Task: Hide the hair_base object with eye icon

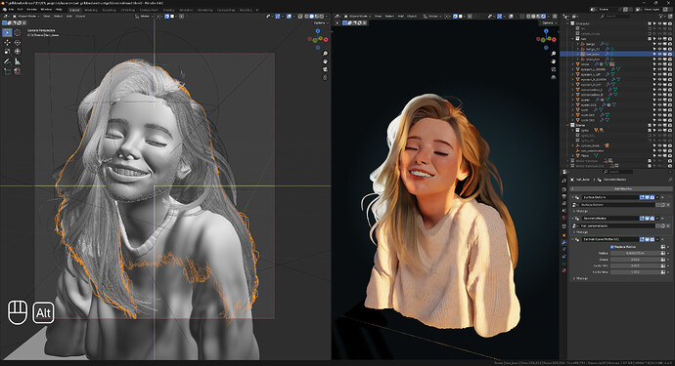Action: (x=659, y=54)
